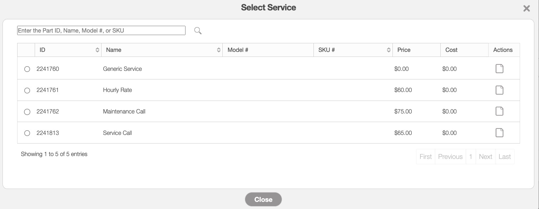Go to the Next page
The image size is (539, 209).
coord(485,157)
